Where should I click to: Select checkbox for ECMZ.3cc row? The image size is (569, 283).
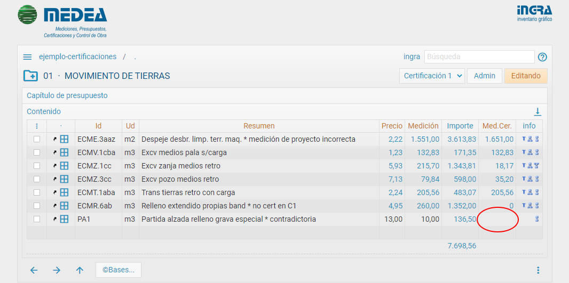pyautogui.click(x=37, y=179)
